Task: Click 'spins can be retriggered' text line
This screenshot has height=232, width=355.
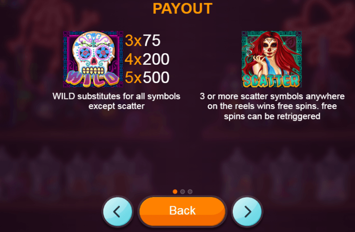Action: point(272,116)
